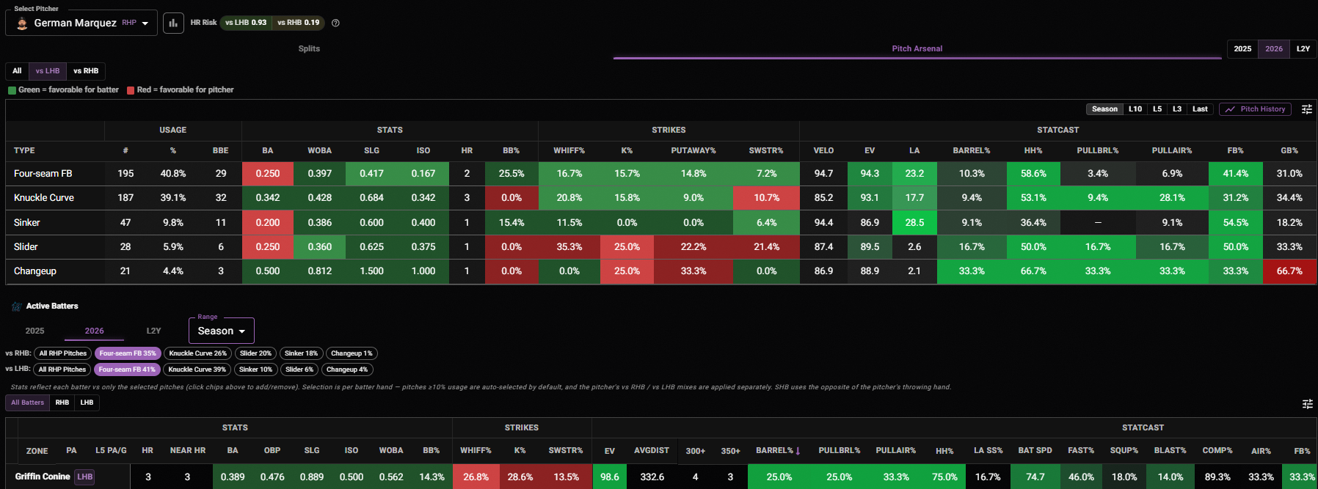Open the Range Season dropdown

point(222,331)
